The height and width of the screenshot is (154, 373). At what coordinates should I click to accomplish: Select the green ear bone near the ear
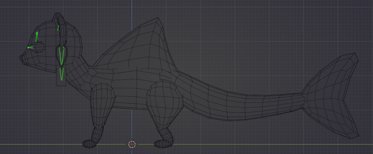(58, 28)
